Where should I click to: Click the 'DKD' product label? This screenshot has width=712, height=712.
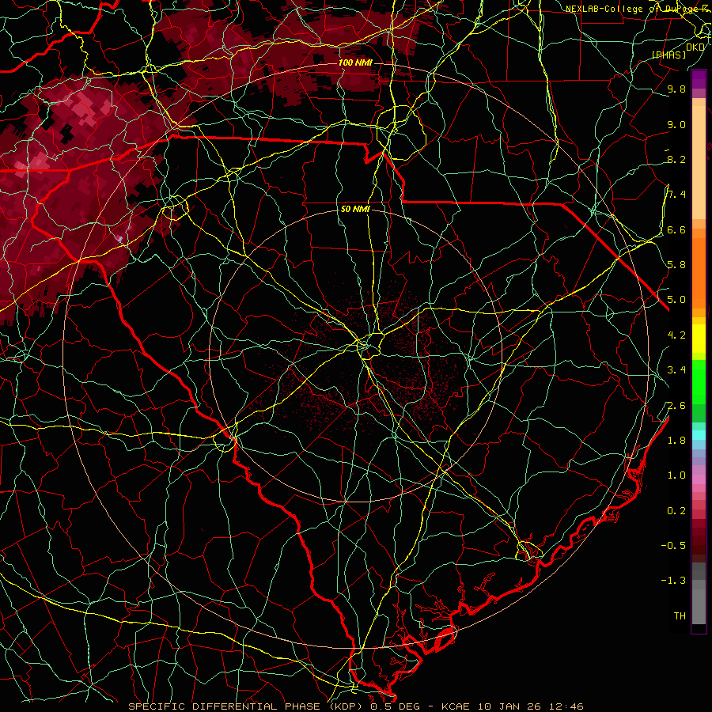(x=695, y=47)
